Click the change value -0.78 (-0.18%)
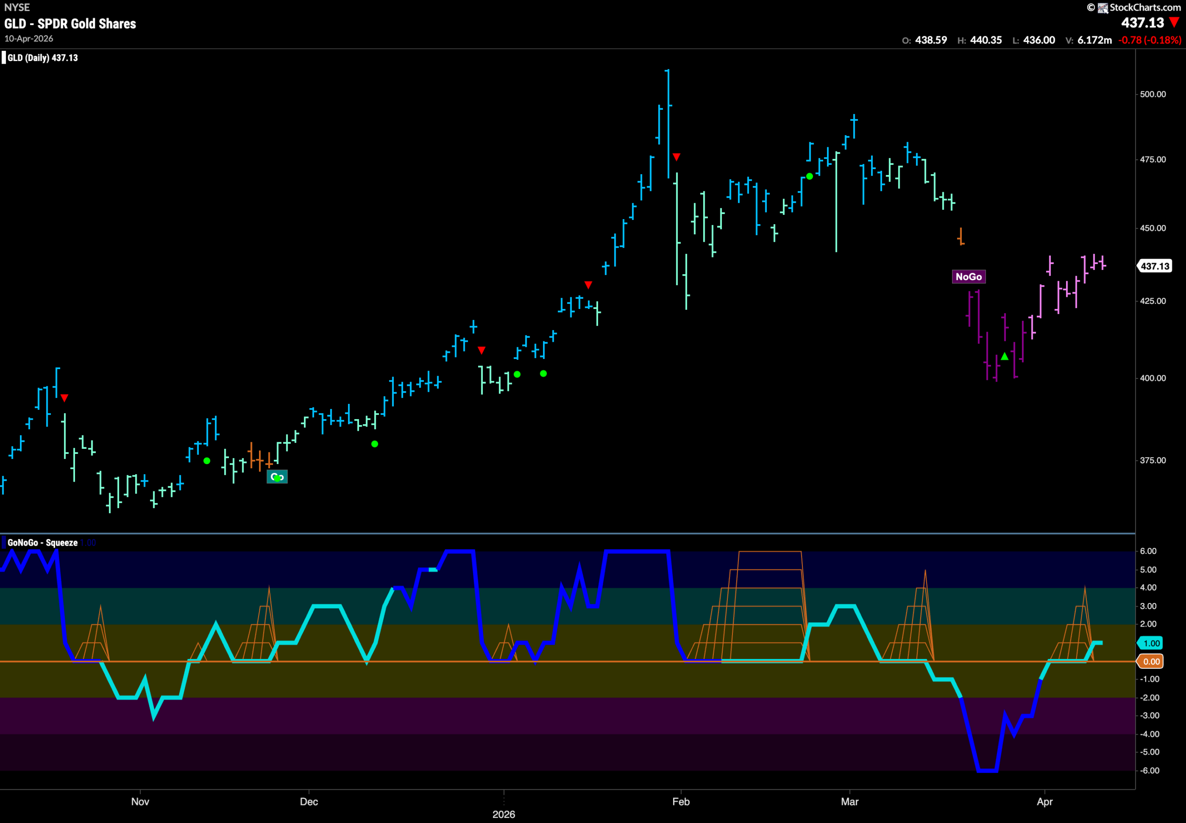This screenshot has height=823, width=1186. (x=1149, y=40)
